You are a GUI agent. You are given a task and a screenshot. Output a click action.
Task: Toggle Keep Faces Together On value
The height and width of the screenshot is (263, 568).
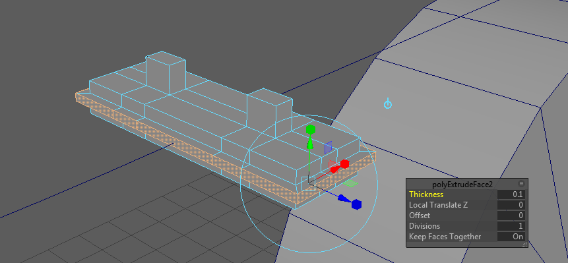pyautogui.click(x=511, y=237)
